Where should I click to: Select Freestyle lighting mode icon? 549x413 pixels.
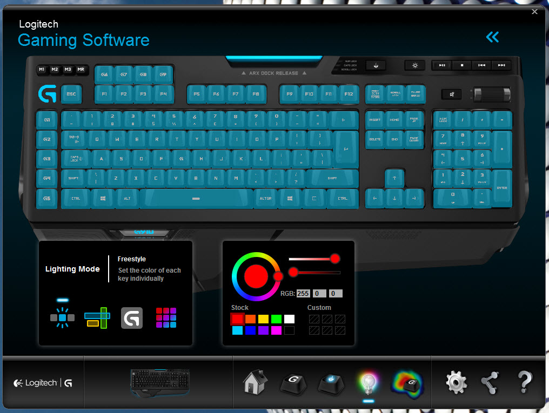(x=62, y=317)
